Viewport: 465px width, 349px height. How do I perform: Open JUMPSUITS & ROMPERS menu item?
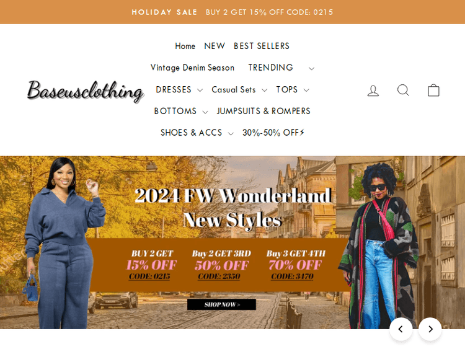[263, 111]
